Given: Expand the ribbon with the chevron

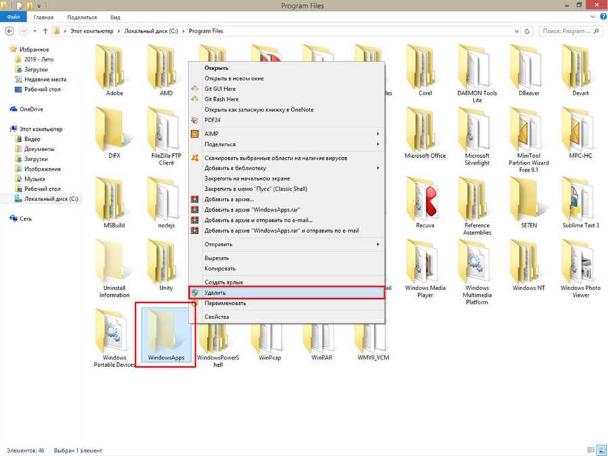Looking at the screenshot, I should pyautogui.click(x=592, y=17).
